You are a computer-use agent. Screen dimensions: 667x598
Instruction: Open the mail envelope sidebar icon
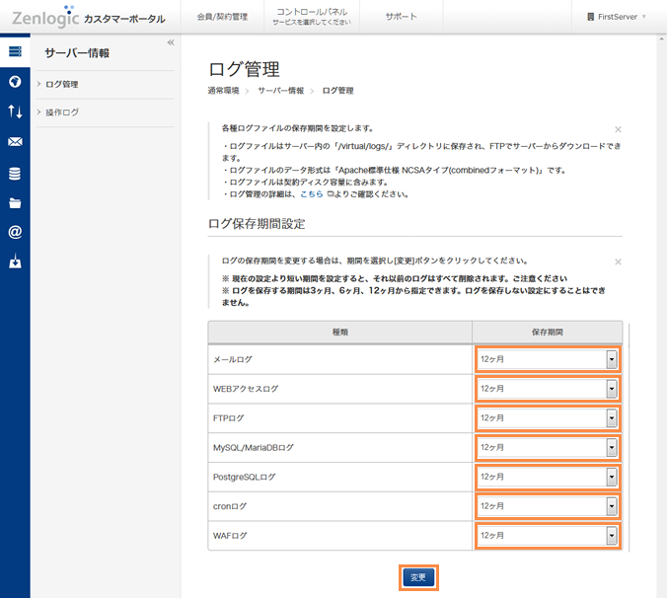[15, 142]
